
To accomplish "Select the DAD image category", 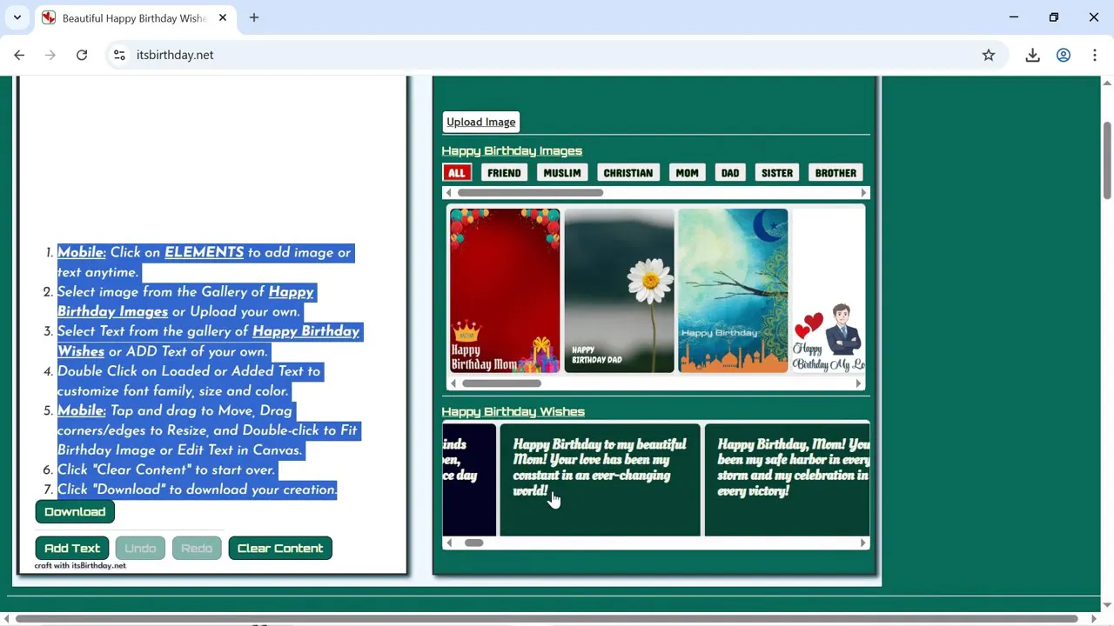I will tap(730, 173).
